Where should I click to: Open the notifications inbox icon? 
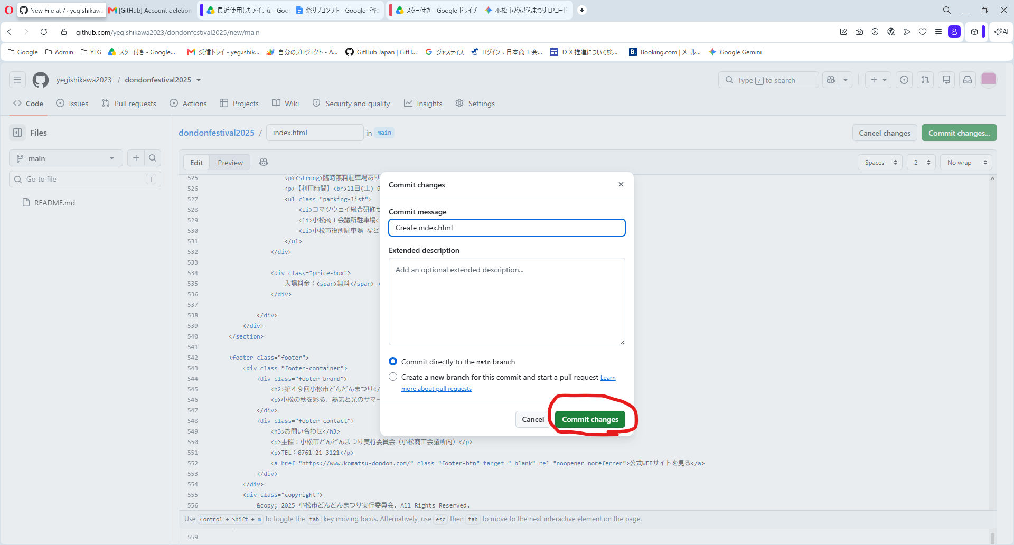[968, 80]
